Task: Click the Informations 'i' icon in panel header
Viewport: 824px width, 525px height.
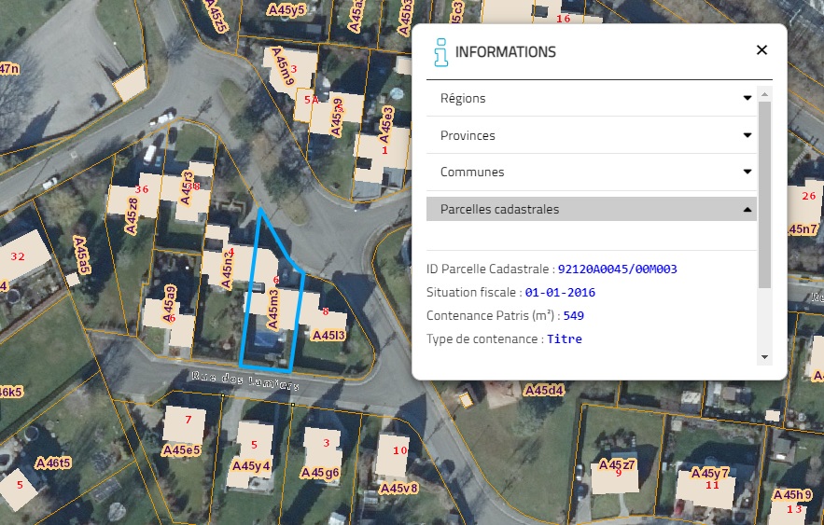Action: click(440, 52)
